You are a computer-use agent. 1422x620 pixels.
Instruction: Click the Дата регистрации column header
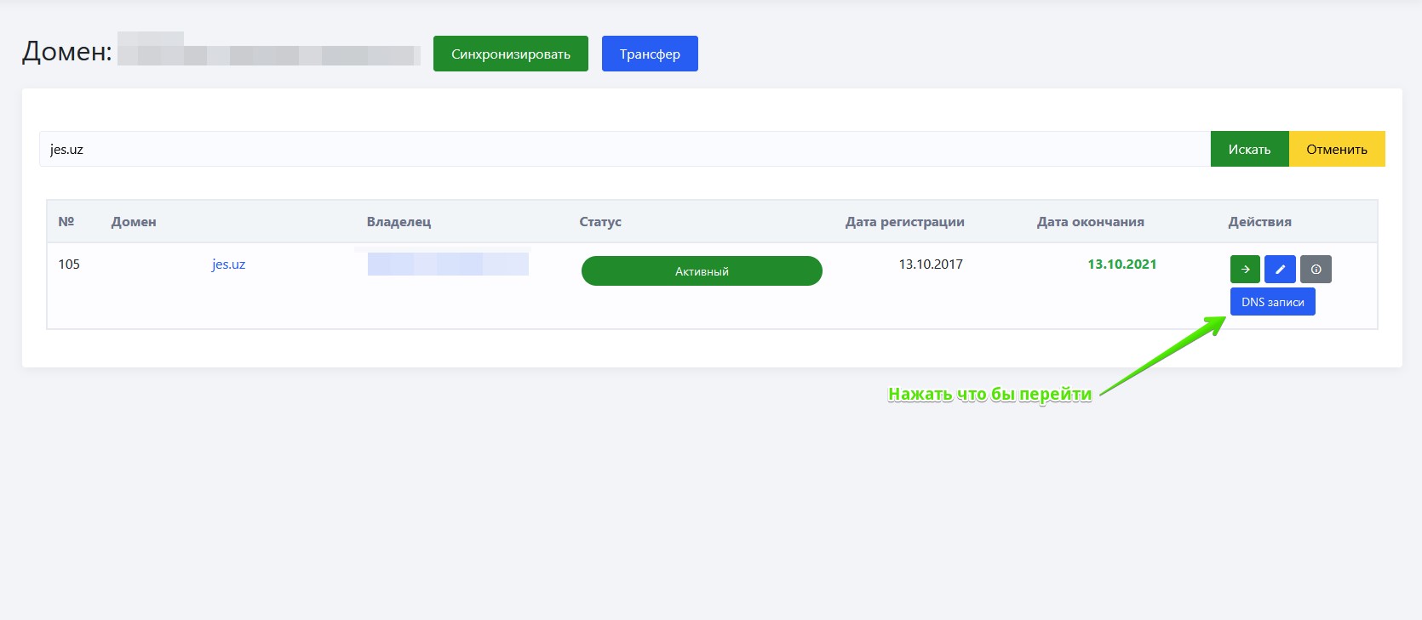[904, 222]
